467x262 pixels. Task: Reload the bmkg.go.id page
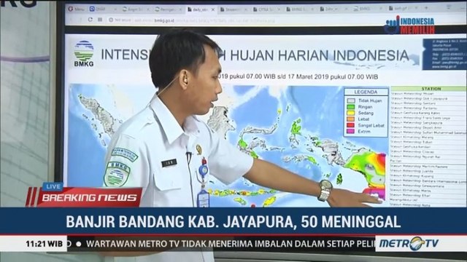[x=90, y=20]
